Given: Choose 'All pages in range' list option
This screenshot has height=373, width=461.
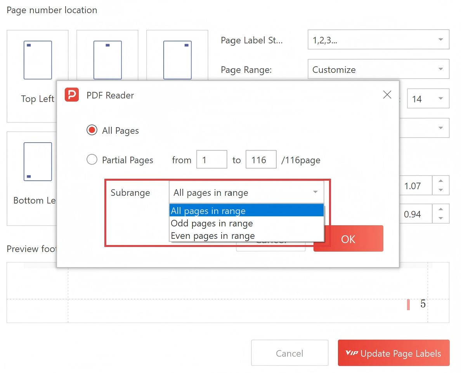Looking at the screenshot, I should [246, 211].
